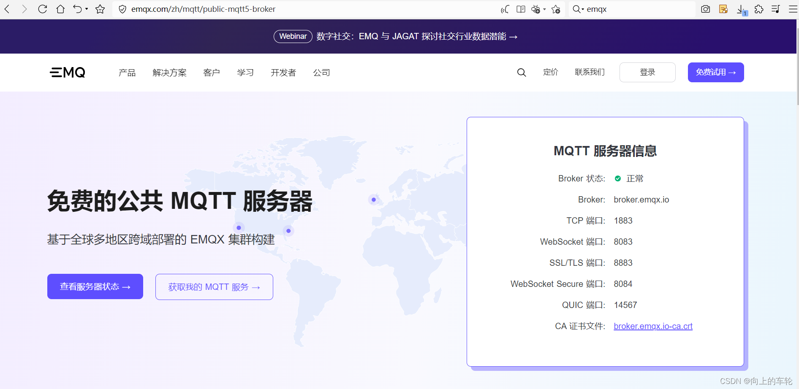Go back to the previous page
This screenshot has width=799, height=389.
(x=7, y=9)
